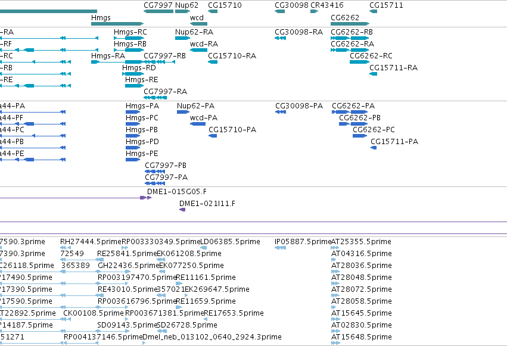Select the Hmgs-PA protein label
507x346 pixels.
pyautogui.click(x=142, y=106)
